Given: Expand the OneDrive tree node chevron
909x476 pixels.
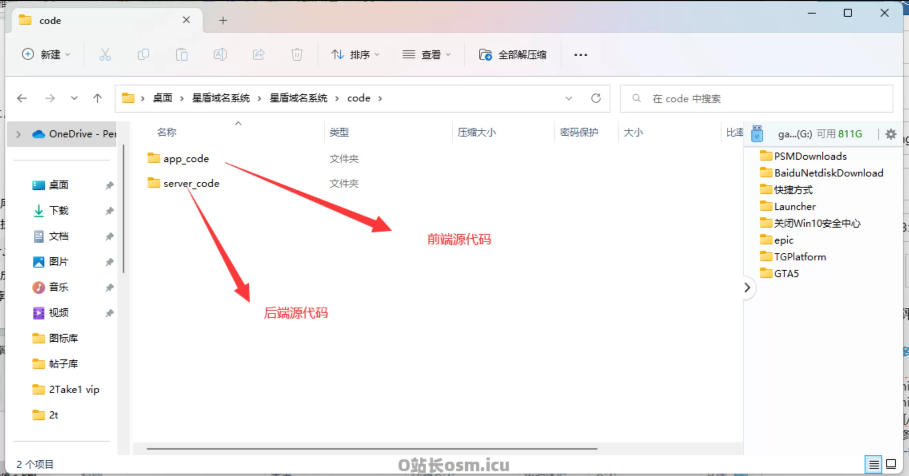Looking at the screenshot, I should (18, 134).
